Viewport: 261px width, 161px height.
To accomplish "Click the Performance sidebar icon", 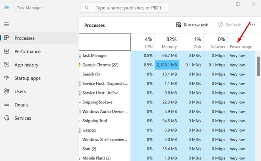I will [6, 51].
